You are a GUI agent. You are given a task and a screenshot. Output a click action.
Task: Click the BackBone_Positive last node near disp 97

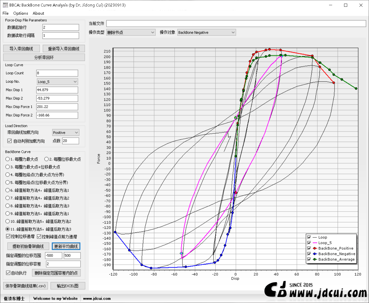tap(334, 83)
